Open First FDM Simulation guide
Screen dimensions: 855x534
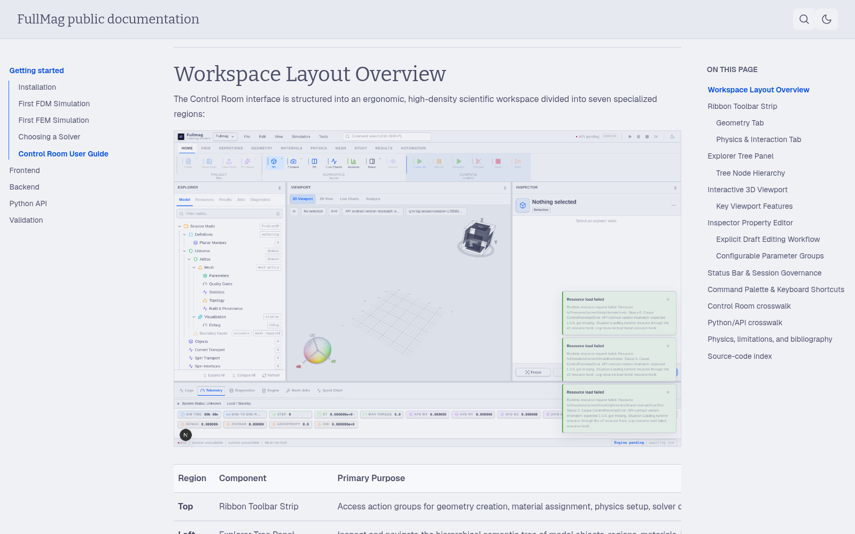coord(54,104)
